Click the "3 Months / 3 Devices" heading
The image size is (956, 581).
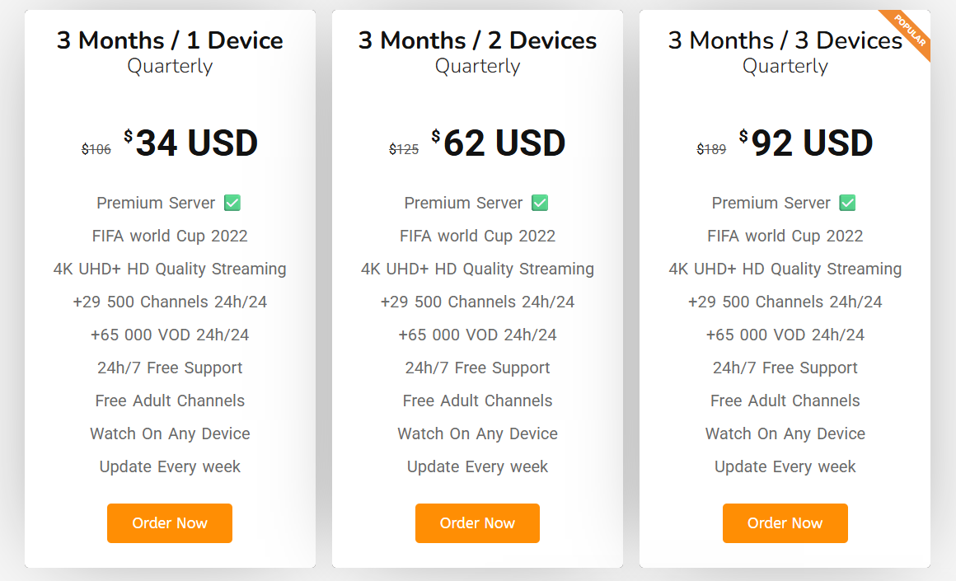pos(785,40)
